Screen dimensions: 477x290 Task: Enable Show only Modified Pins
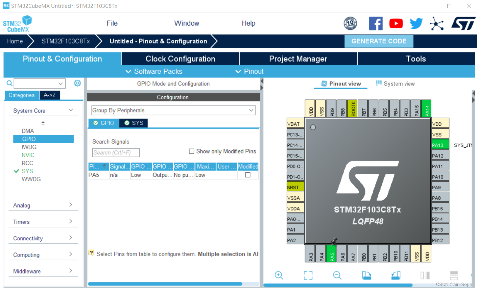click(x=192, y=151)
